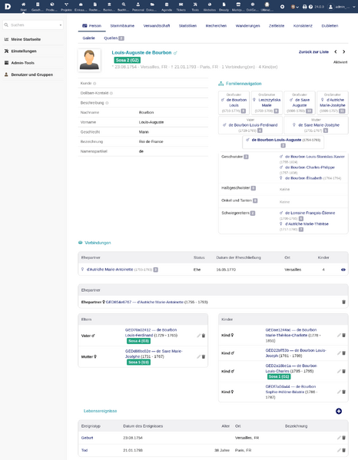Click the Tod event type link
358x460 pixels.
tap(85, 450)
